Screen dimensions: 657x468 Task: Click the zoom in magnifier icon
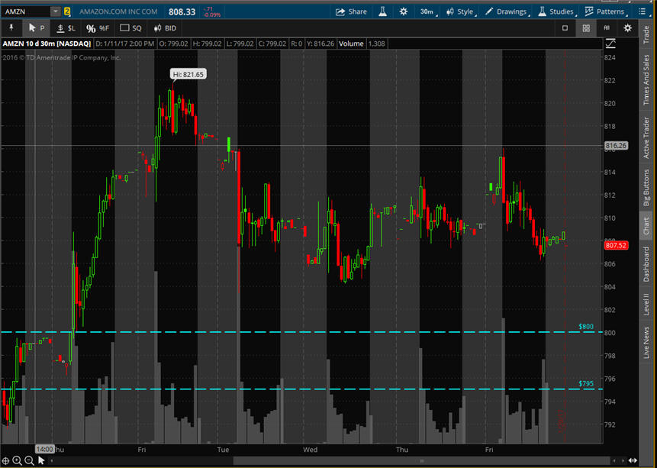17,460
